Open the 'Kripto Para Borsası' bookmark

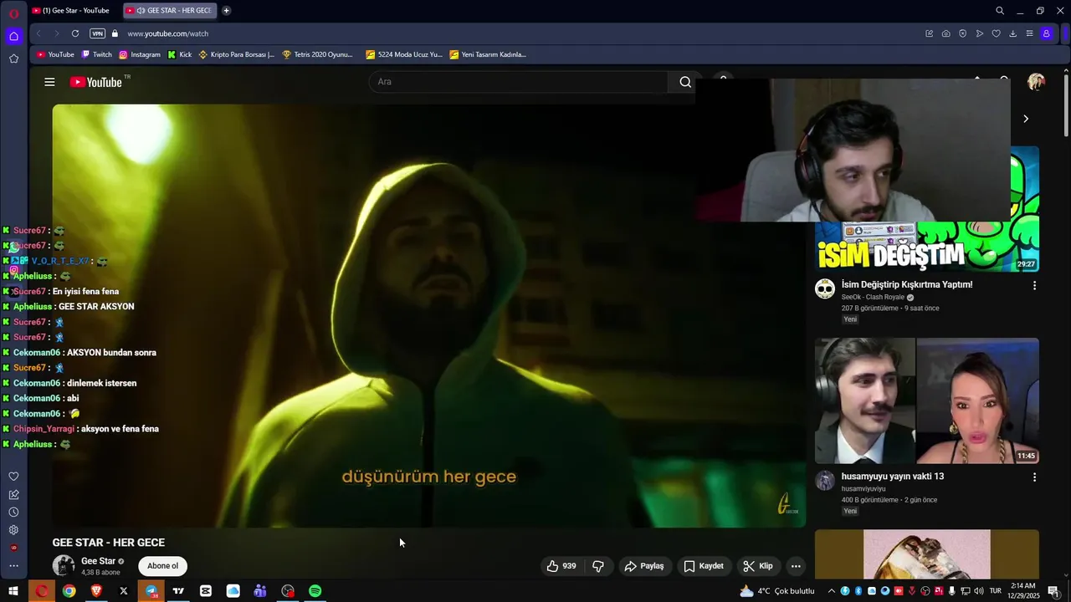coord(237,54)
